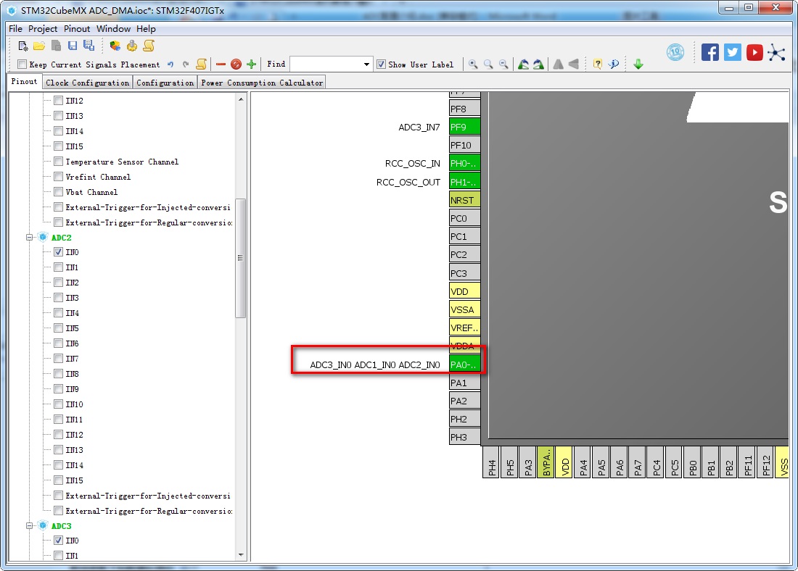Click the tree panel scroll-down arrow

pyautogui.click(x=241, y=555)
